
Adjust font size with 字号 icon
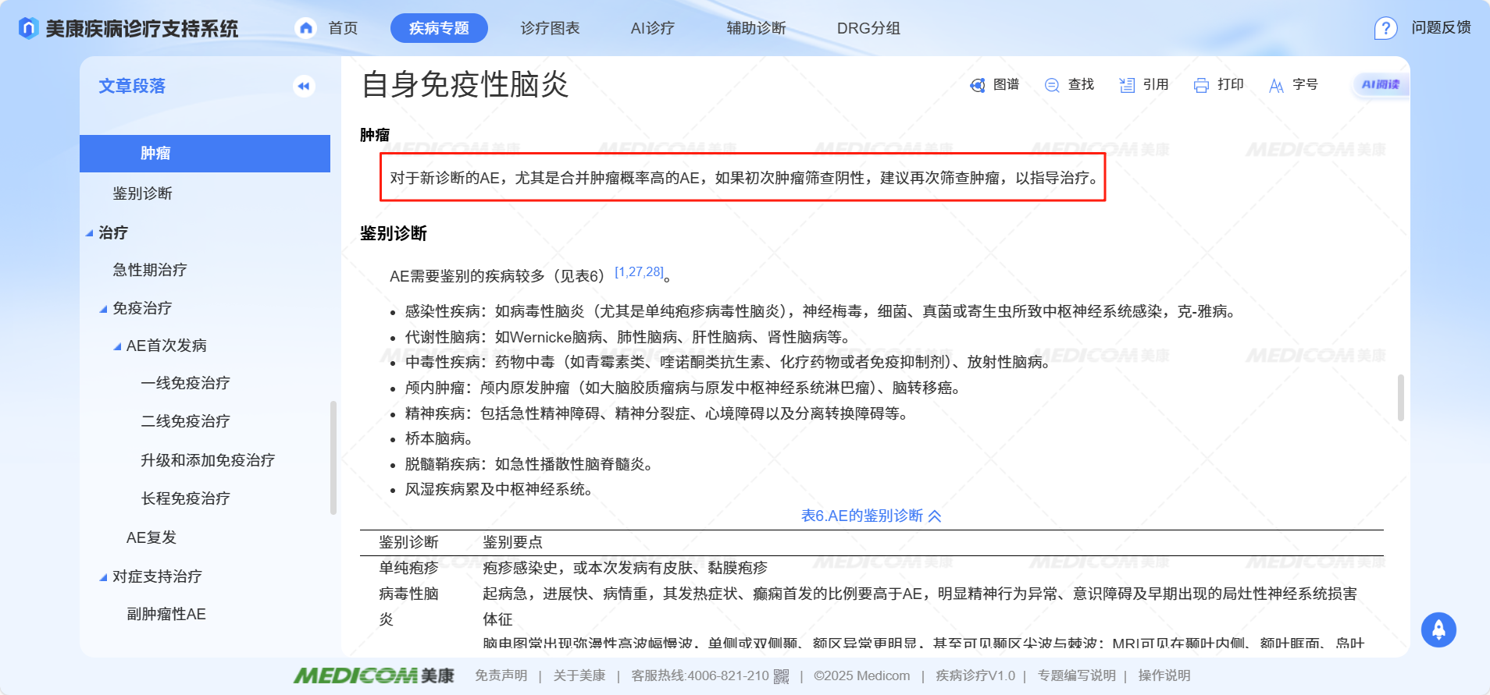click(1276, 85)
